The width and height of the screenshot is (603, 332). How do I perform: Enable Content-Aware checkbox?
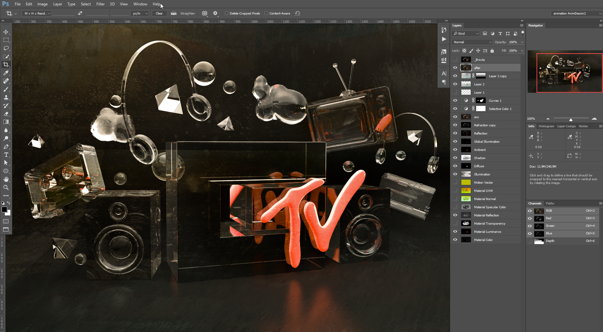(266, 13)
